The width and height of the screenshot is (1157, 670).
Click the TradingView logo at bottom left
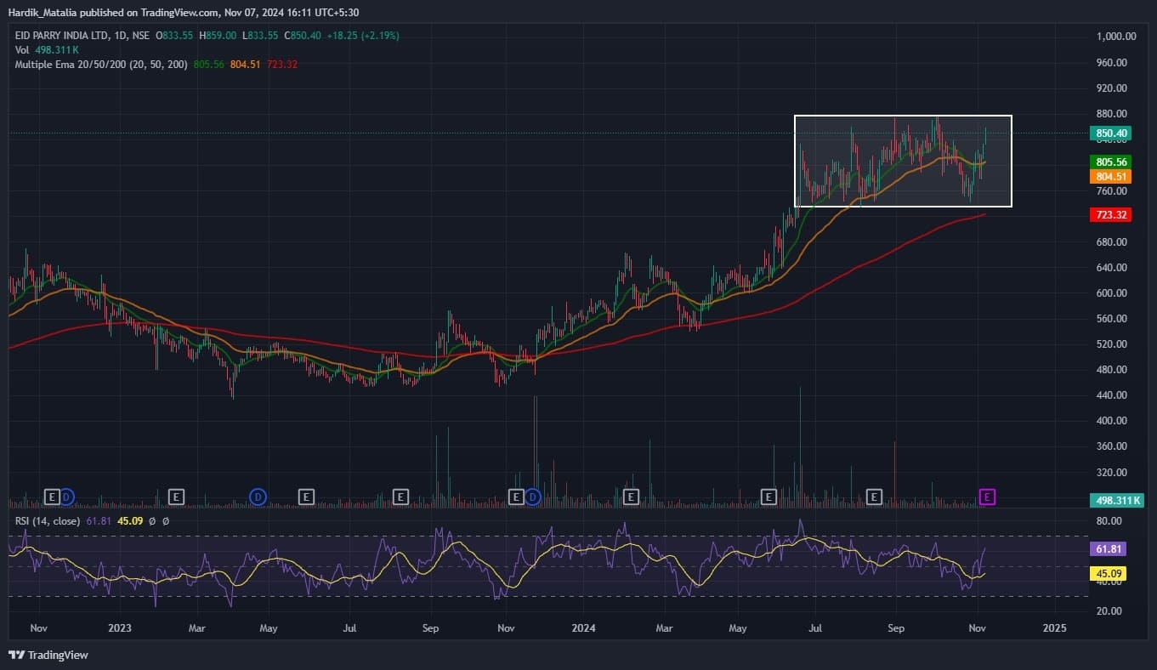coord(48,655)
